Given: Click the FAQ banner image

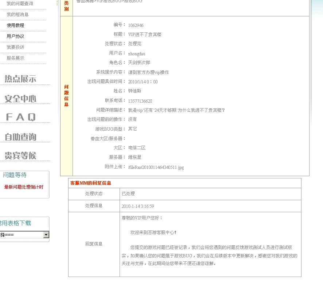Looking at the screenshot, I should [21, 117].
